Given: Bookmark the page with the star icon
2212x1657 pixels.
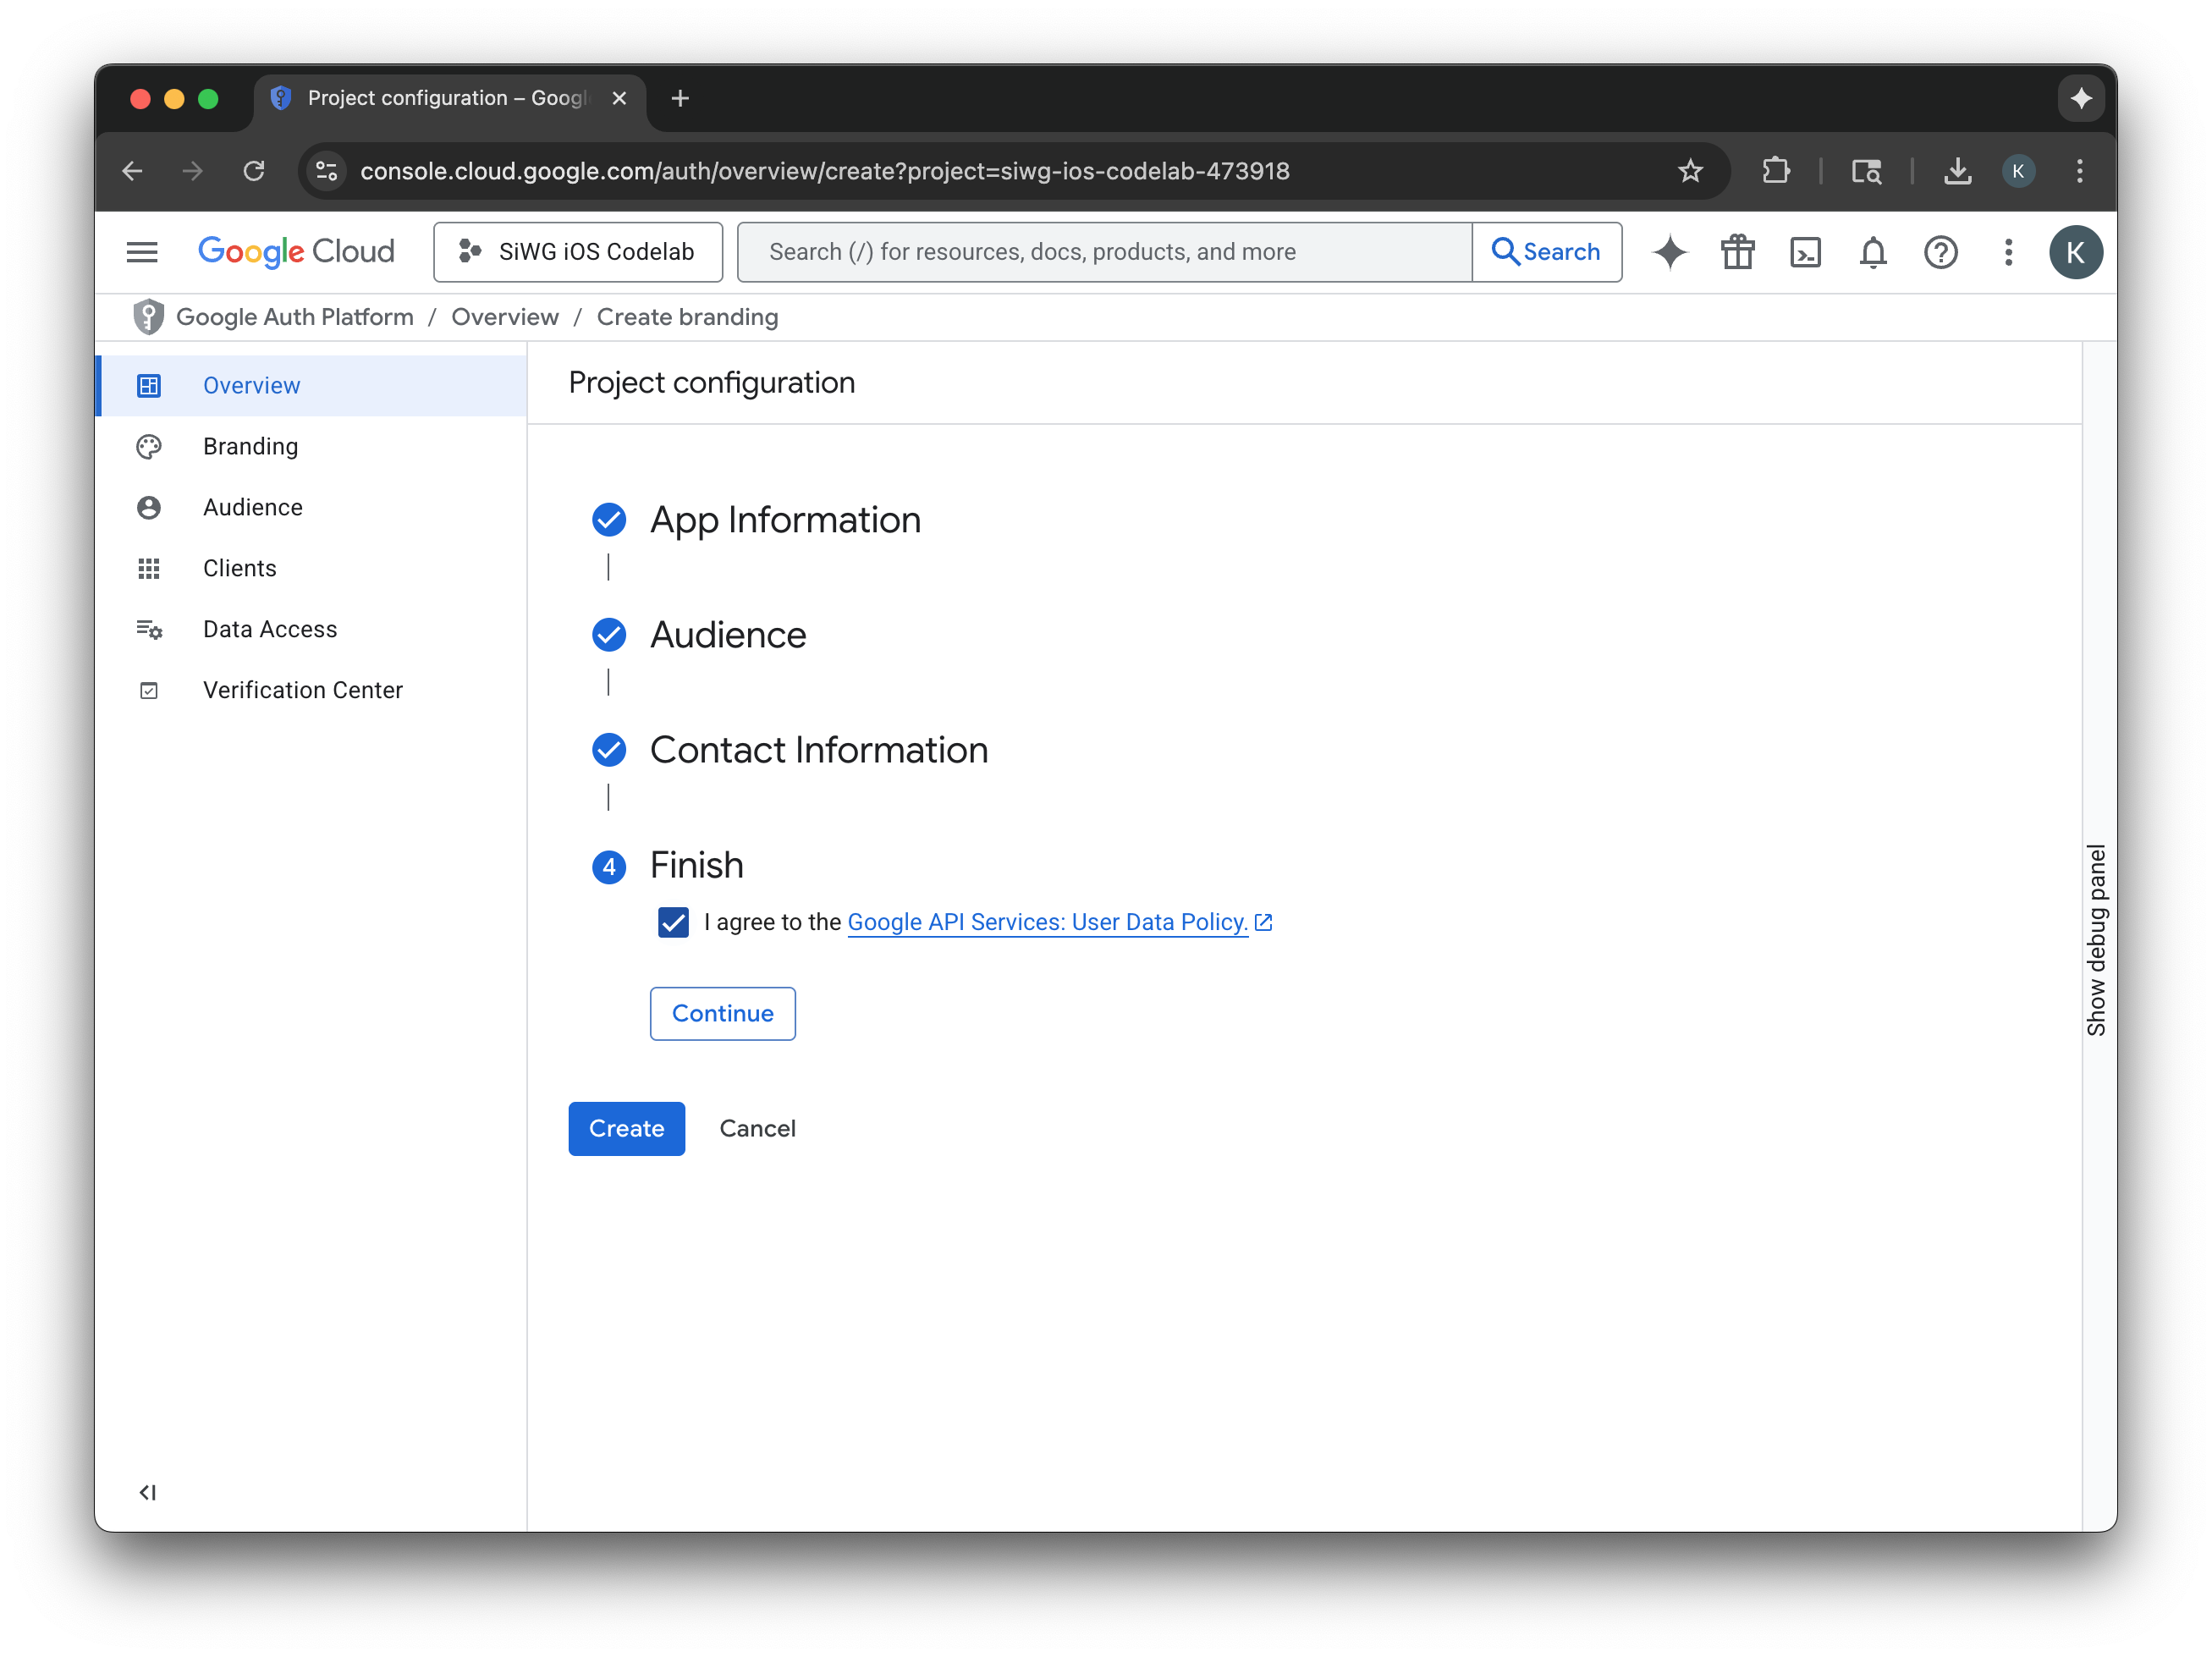Looking at the screenshot, I should pos(1690,170).
